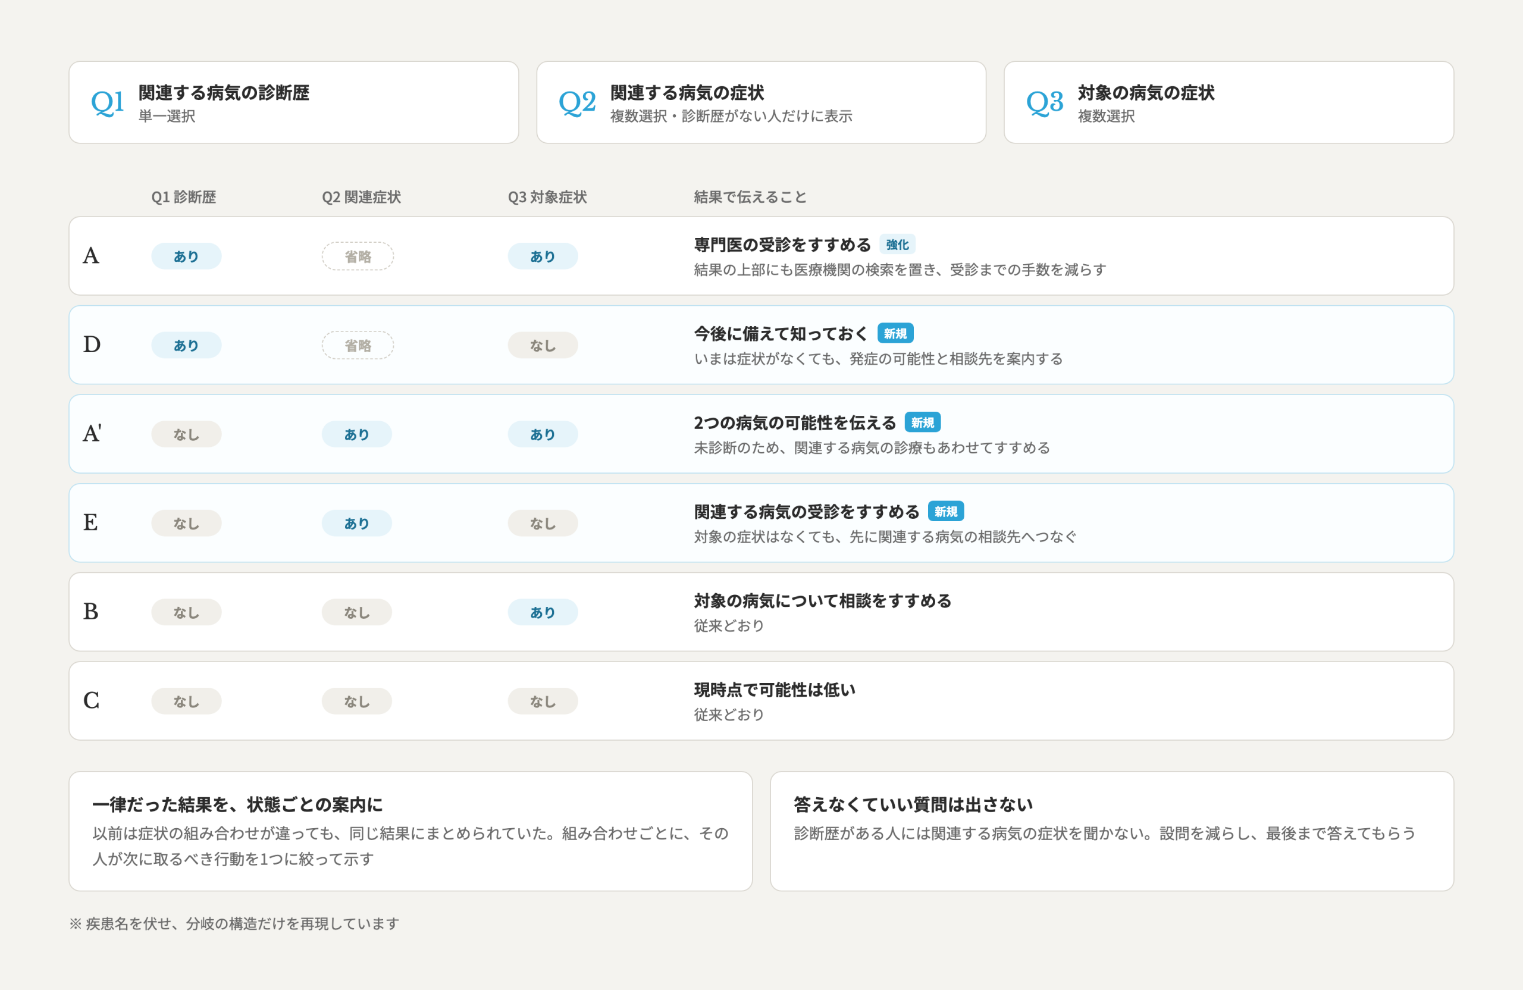Click the Q1 なし pill in row C
Image resolution: width=1523 pixels, height=990 pixels.
point(186,701)
